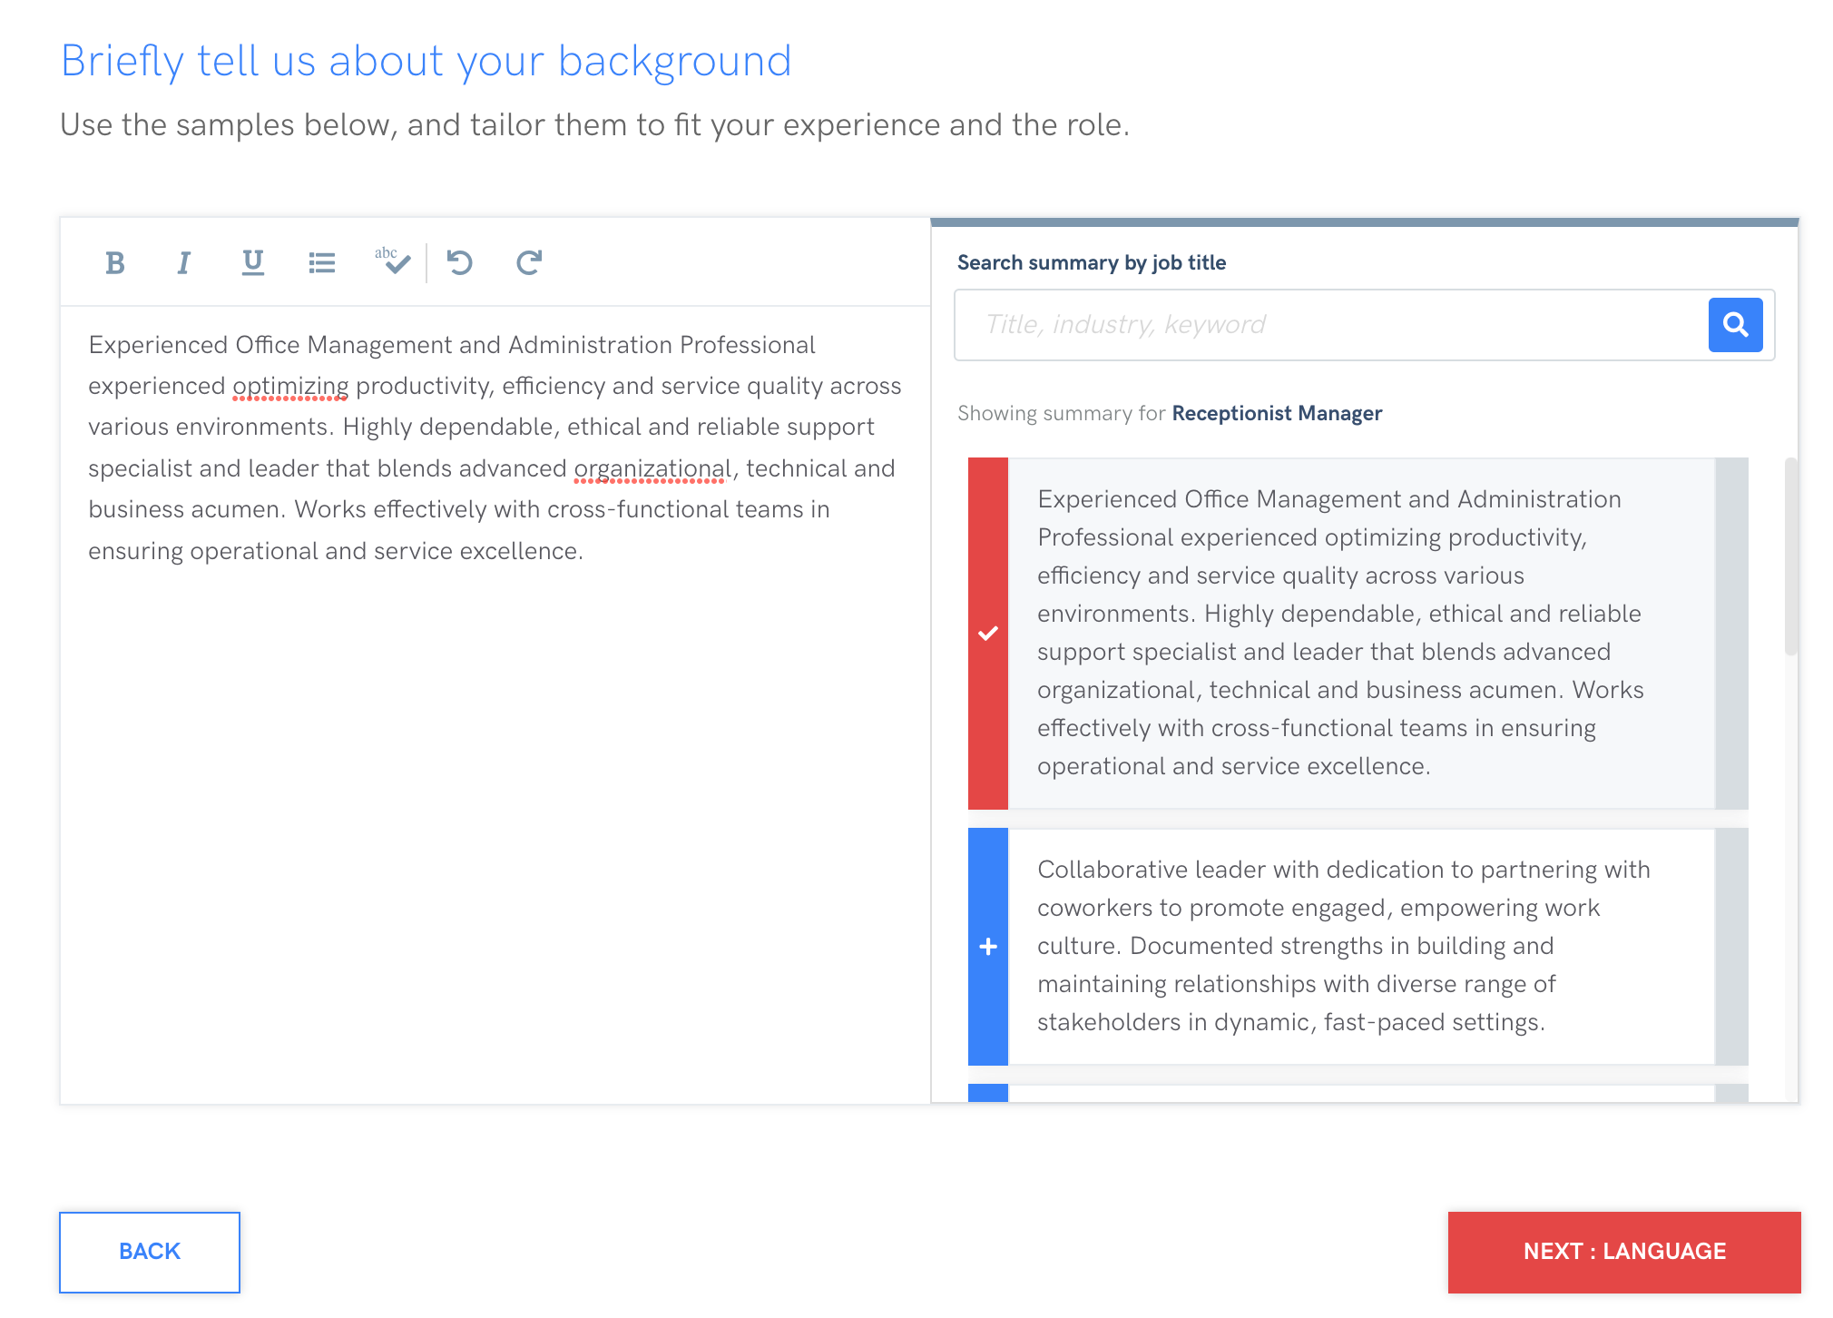Click the summary list scrollbar
The width and height of the screenshot is (1833, 1318).
(1790, 558)
